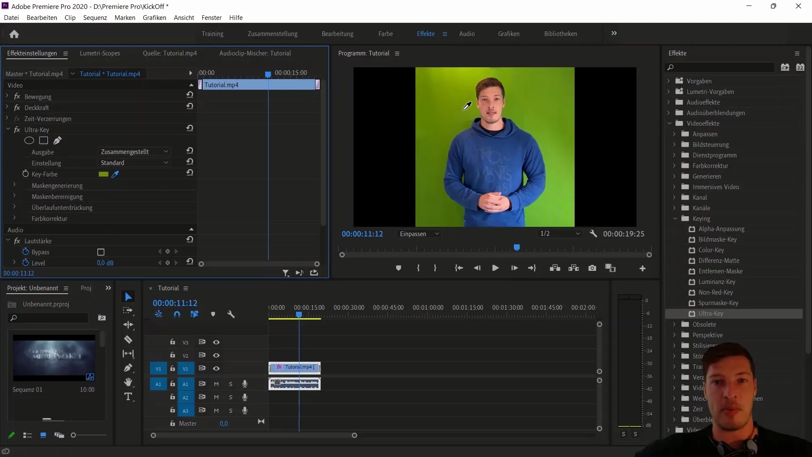Draw free bezier mask with Ultra-Key pen
The width and height of the screenshot is (812, 457).
[58, 140]
